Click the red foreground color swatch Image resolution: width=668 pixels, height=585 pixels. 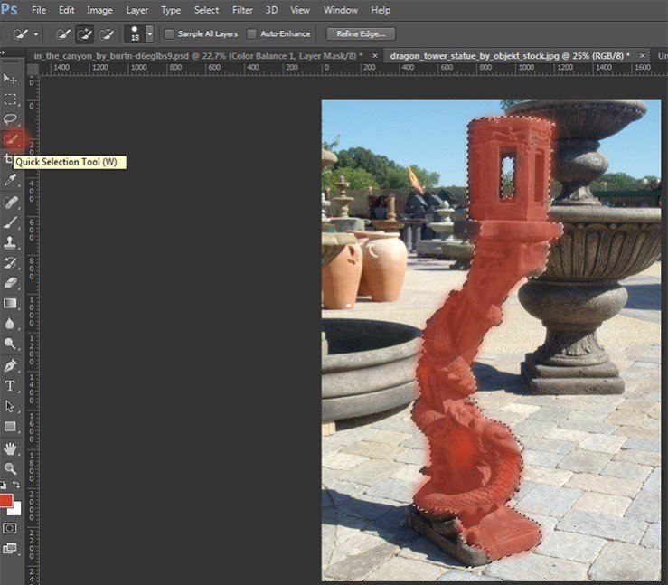tap(6, 500)
